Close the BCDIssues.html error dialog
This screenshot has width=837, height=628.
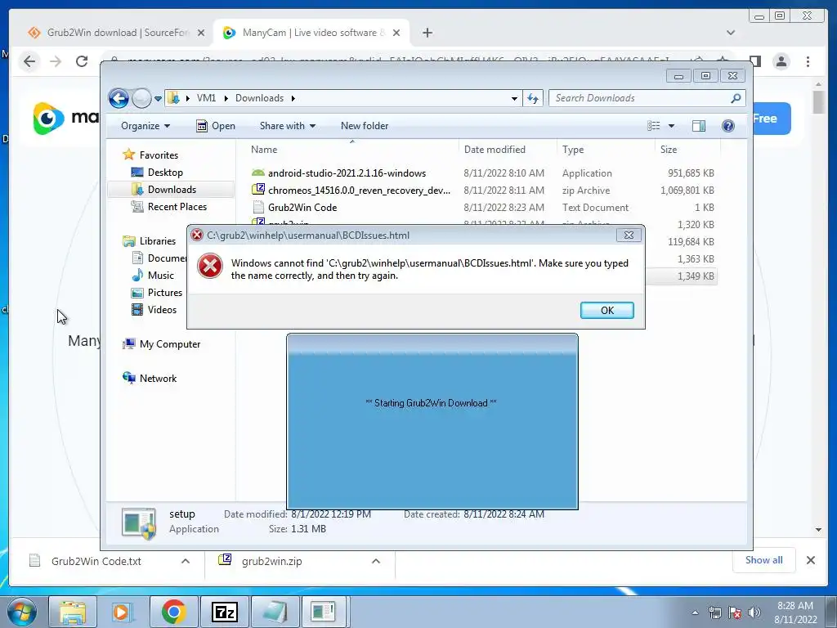tap(629, 235)
